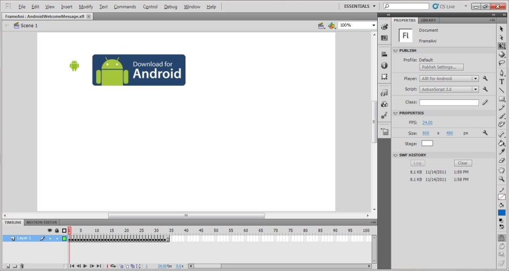Click the New Folder icon in timeline
This screenshot has height=271, width=509.
pyautogui.click(x=15, y=266)
